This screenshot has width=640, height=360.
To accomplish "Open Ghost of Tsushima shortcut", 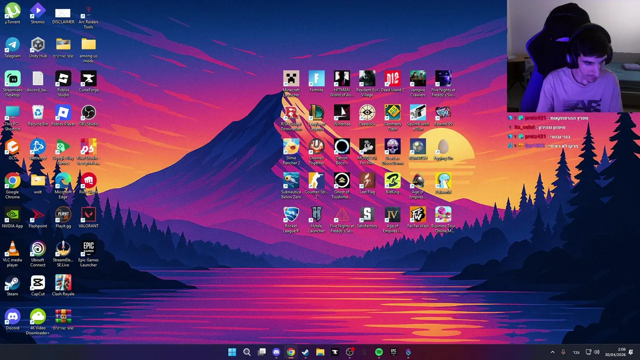I will pyautogui.click(x=342, y=186).
